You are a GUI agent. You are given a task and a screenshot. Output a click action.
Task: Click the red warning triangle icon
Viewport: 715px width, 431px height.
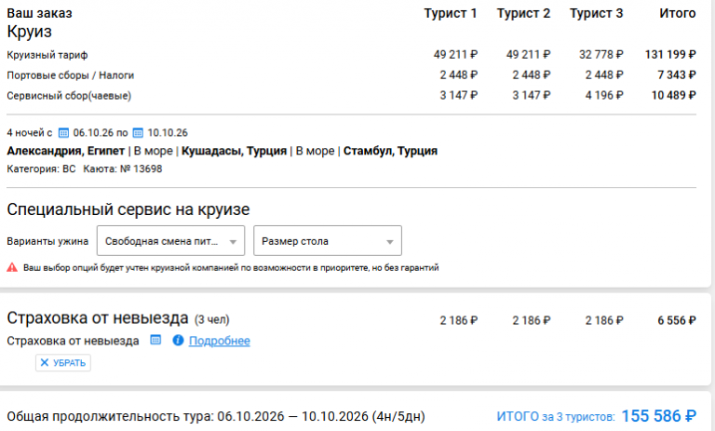[x=12, y=267]
